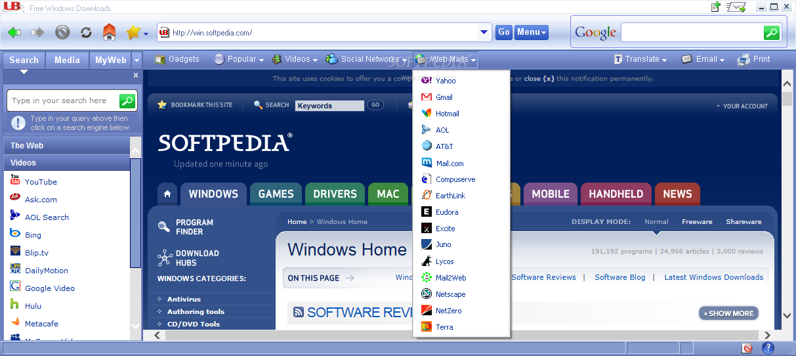Open the MOBILE tab
The image size is (796, 356).
point(551,194)
